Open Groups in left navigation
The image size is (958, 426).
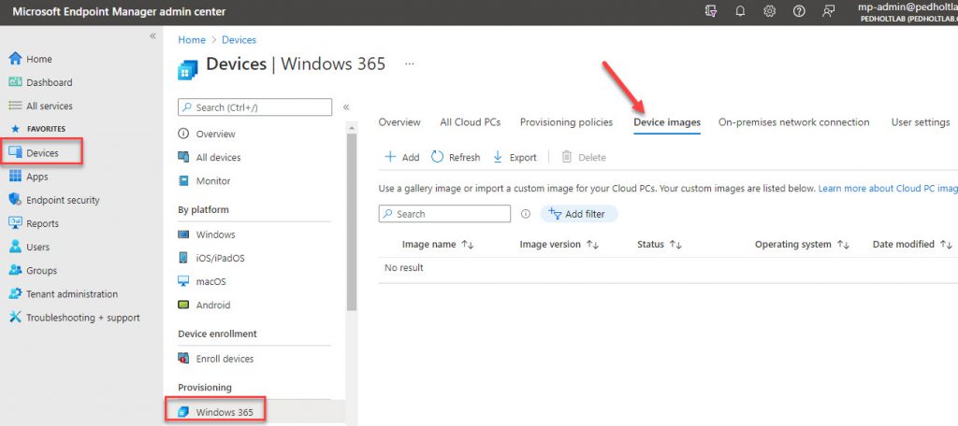pos(41,270)
